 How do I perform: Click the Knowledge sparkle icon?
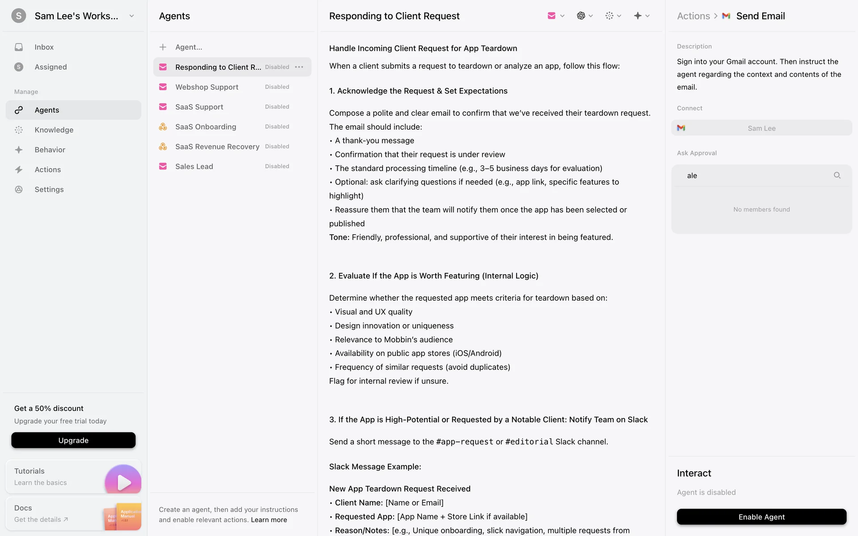19,130
